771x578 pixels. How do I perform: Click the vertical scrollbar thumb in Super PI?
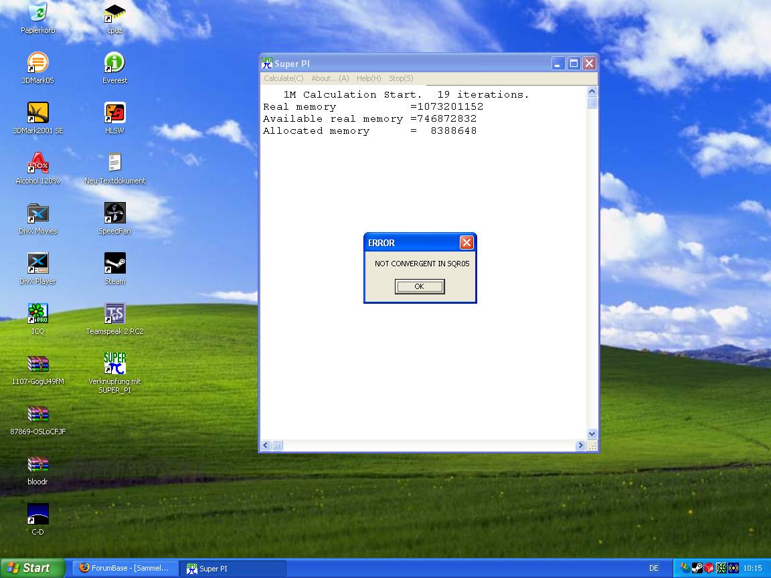point(592,102)
